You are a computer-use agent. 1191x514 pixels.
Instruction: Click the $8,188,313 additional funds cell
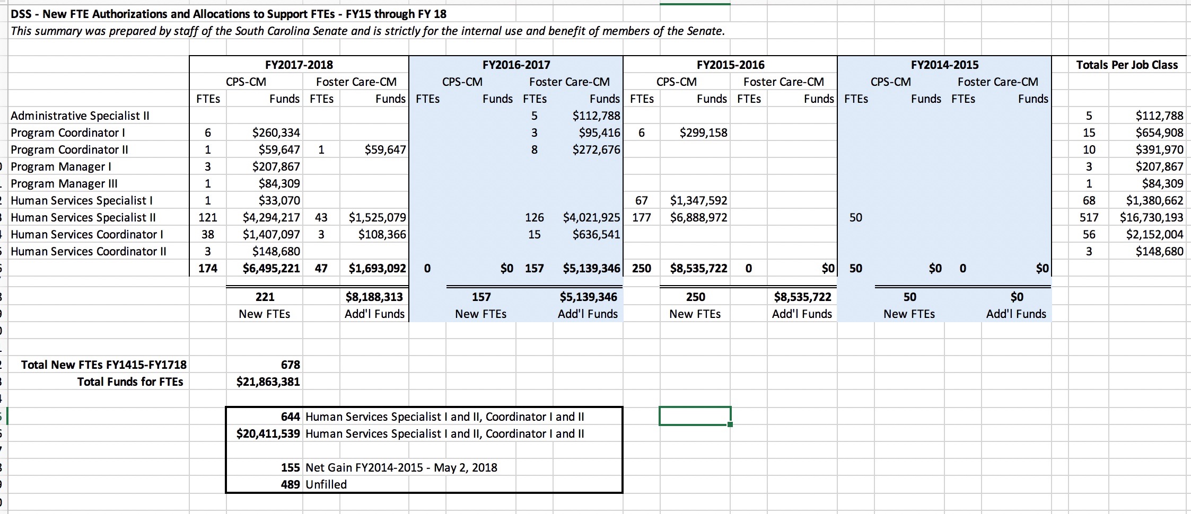point(374,297)
